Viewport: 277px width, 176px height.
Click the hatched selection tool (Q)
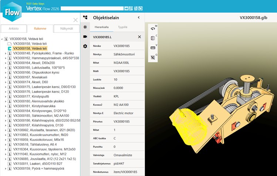point(153,57)
